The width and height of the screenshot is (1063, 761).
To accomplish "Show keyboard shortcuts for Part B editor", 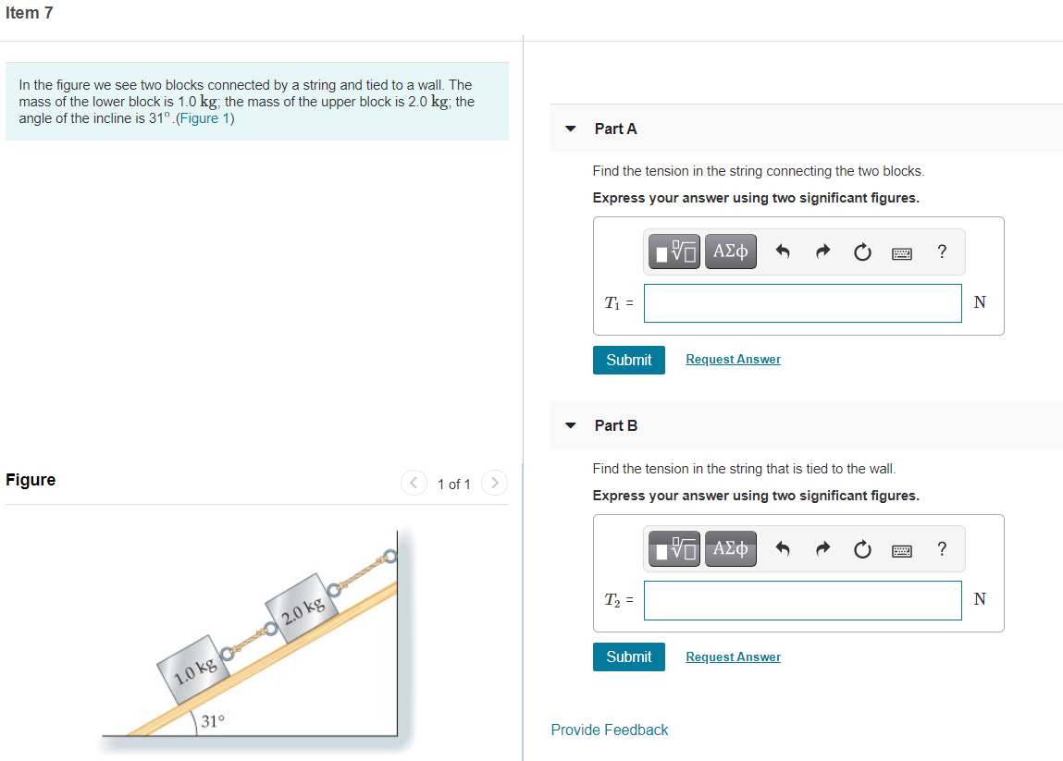I will point(901,548).
